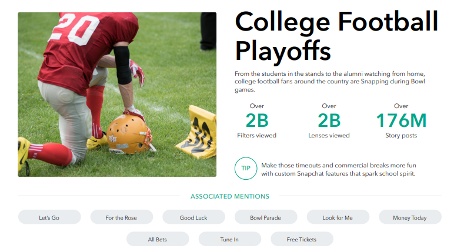
Task: Pick the Look for Me mention pill
Action: click(338, 217)
